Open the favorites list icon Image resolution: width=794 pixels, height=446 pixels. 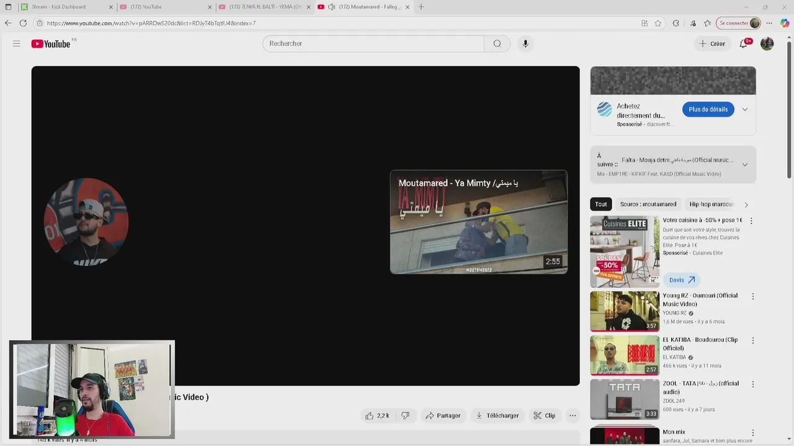[707, 23]
